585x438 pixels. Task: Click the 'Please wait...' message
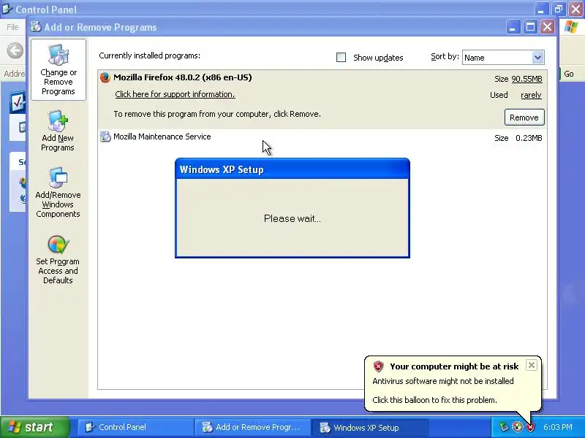tap(292, 218)
